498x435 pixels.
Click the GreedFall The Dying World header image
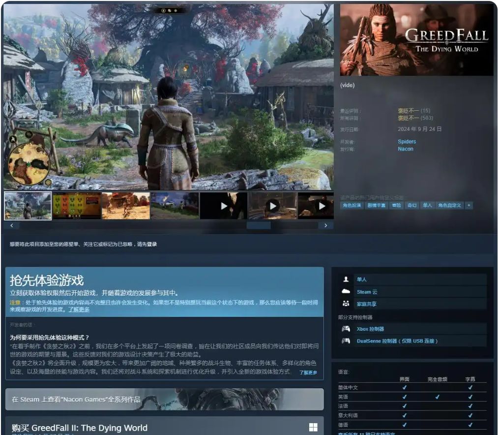(x=417, y=40)
